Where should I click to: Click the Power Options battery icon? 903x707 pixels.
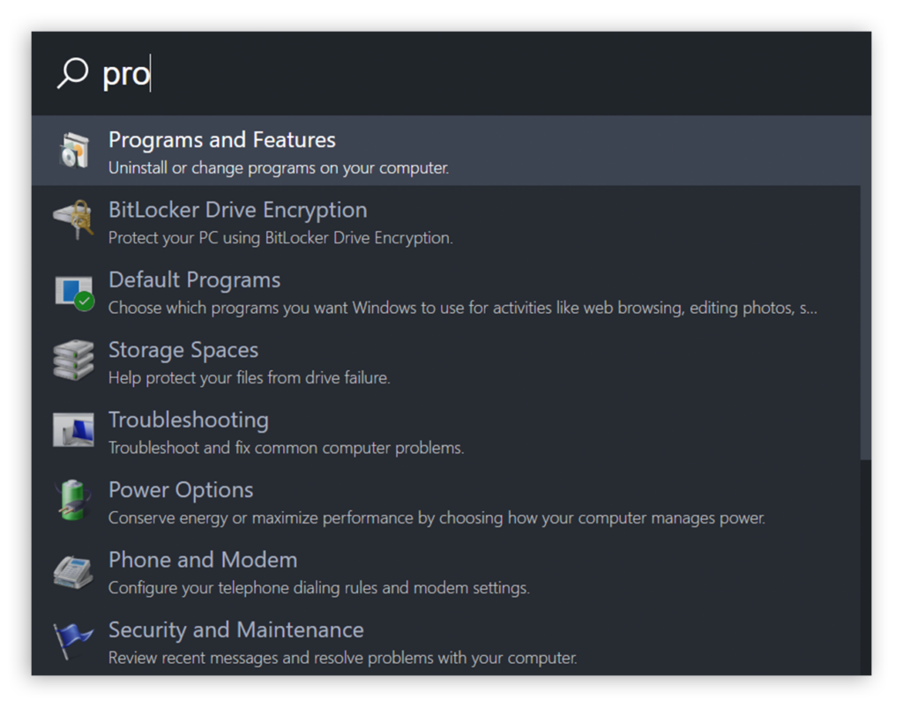(x=73, y=500)
